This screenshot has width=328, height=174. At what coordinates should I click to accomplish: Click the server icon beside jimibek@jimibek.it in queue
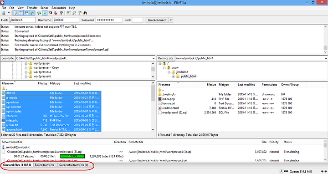coord(3,147)
